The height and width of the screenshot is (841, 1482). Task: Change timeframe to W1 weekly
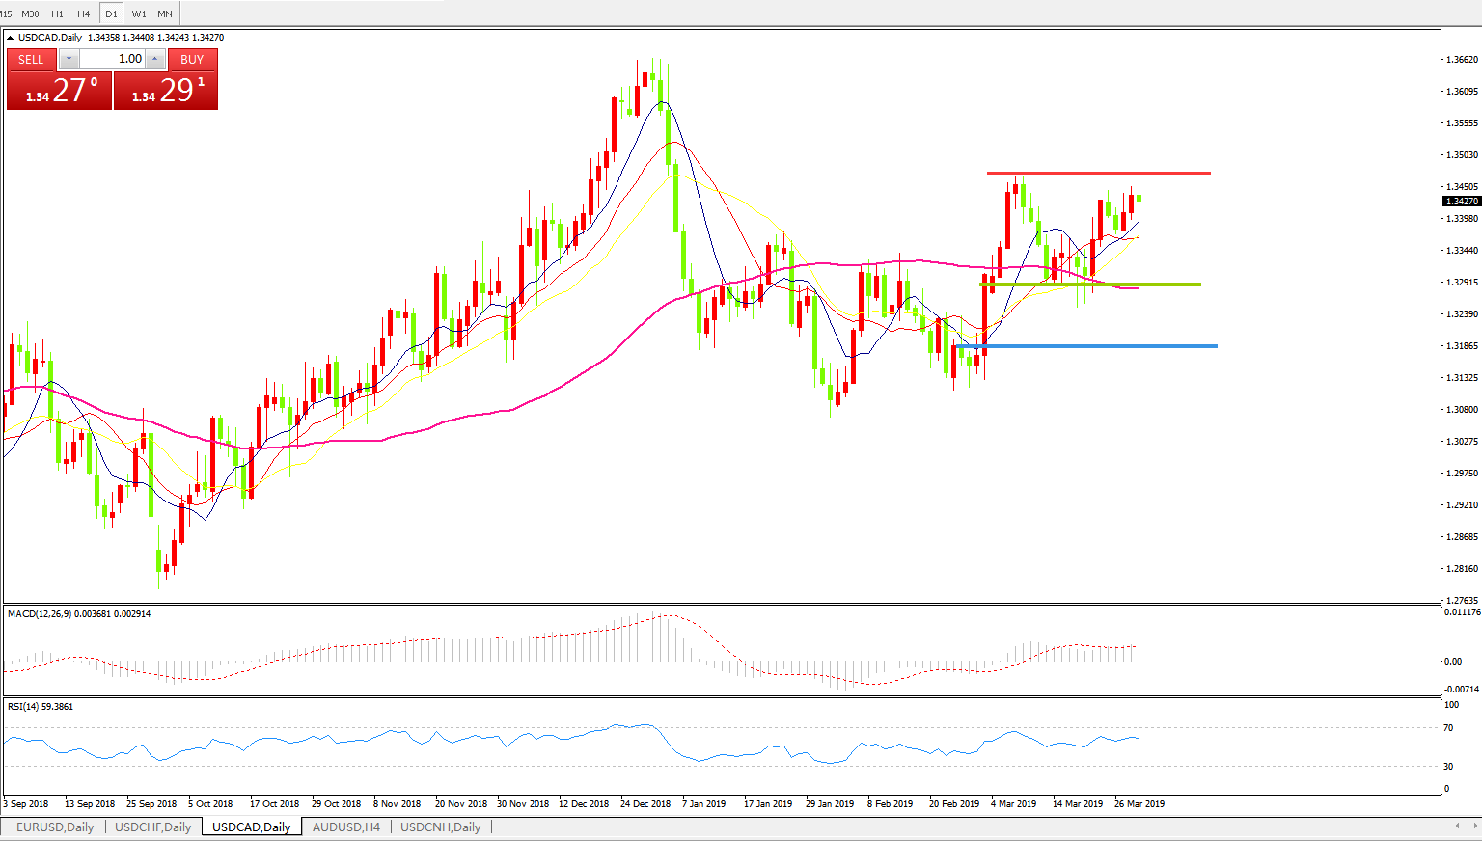139,14
